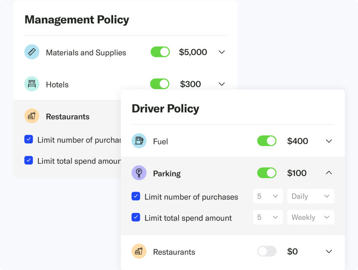
Task: Turn off the Hotels spending toggle
Action: click(160, 84)
